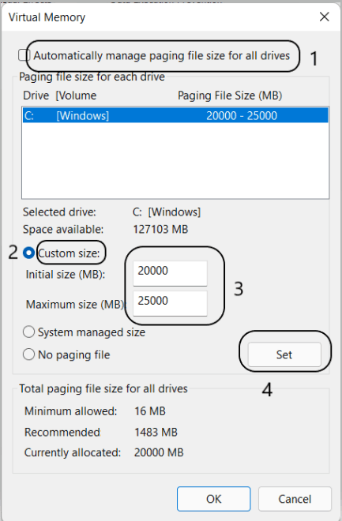Click empty area of the drive list box

point(175,161)
